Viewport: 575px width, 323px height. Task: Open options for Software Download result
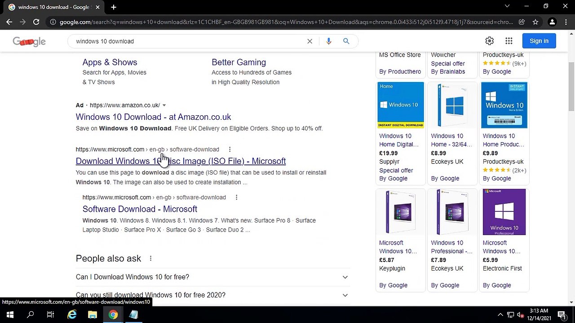(236, 197)
